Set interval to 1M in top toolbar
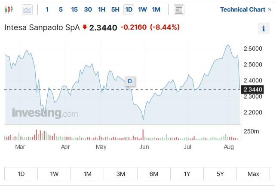The image size is (276, 191). [156, 9]
